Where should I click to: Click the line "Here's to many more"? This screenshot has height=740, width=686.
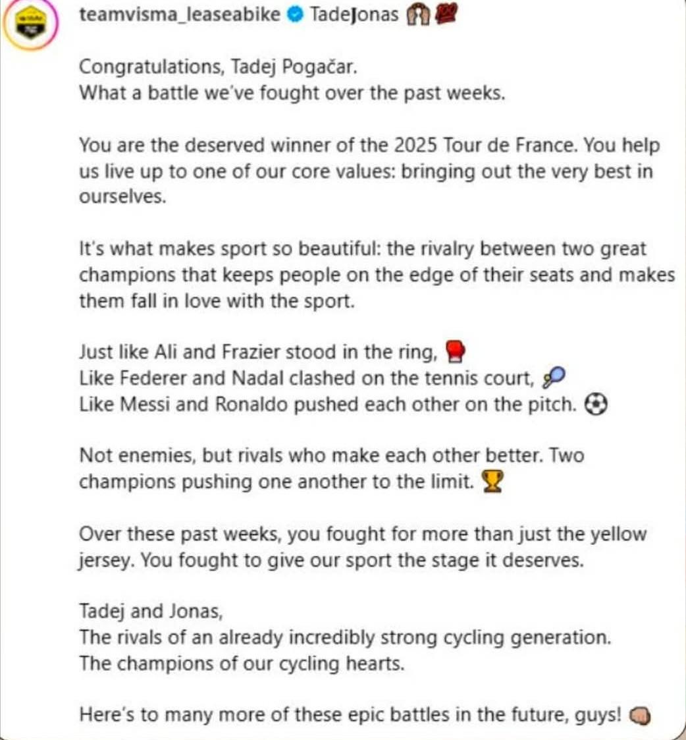[349, 715]
